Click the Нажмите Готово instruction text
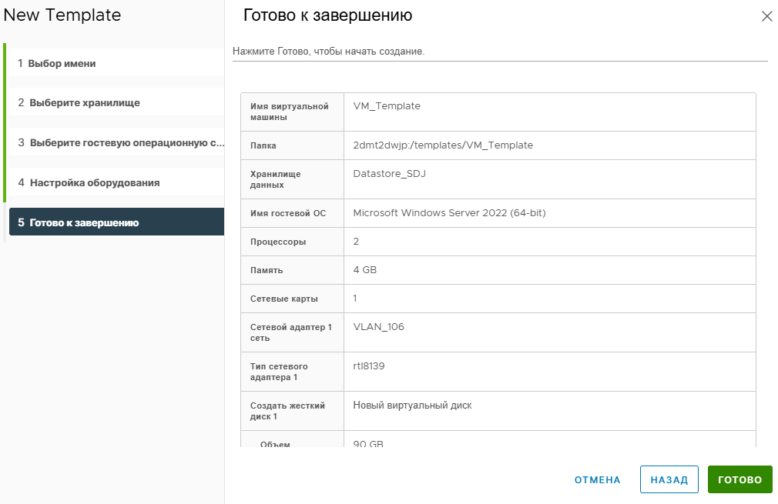The image size is (778, 504). click(328, 51)
